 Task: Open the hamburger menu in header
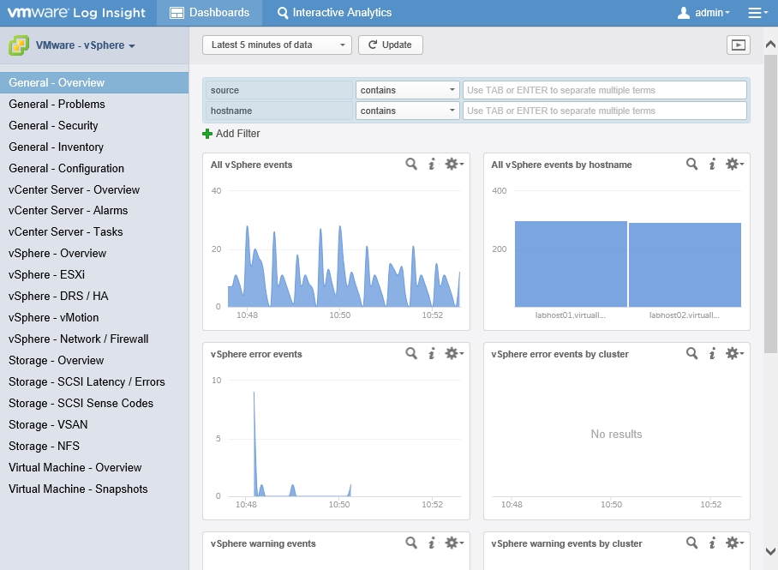coord(757,13)
